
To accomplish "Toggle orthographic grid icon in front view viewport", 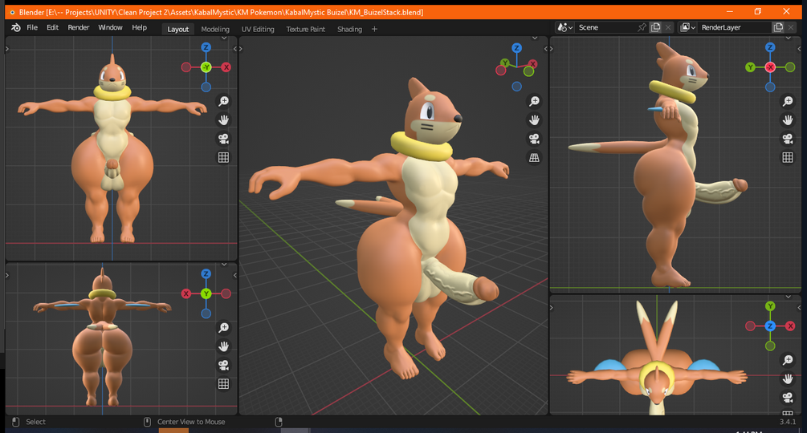I will 223,158.
